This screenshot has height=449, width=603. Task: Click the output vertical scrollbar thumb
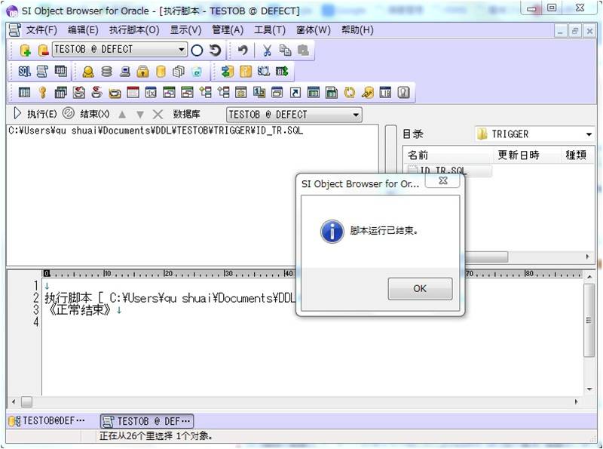(589, 321)
